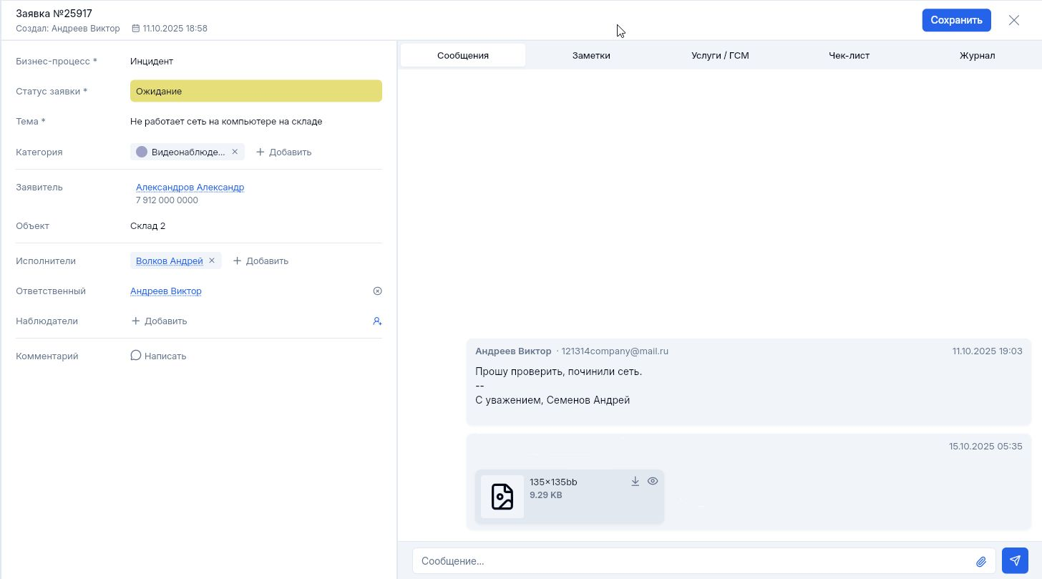
Task: Click the Сохранить button
Action: tap(956, 20)
